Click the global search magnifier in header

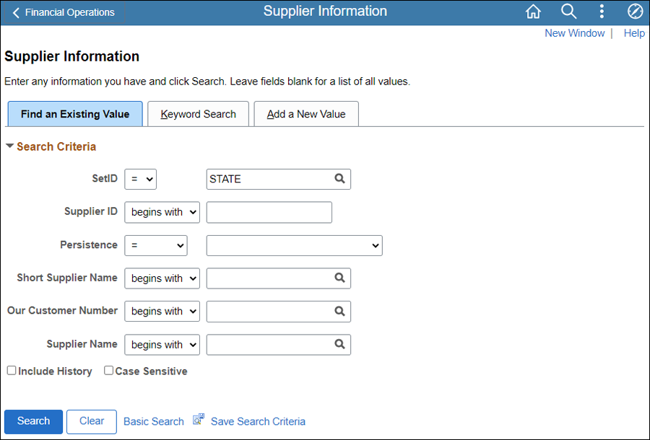(x=568, y=12)
